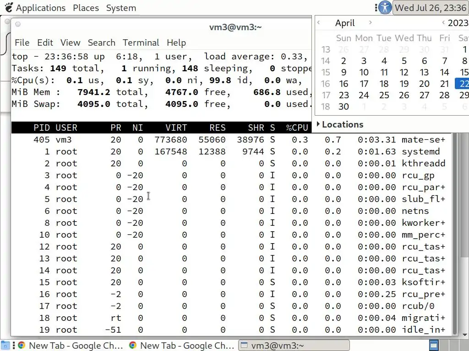Select April 17 in the calendar
Viewport: 469px width, 351px height.
click(x=364, y=84)
